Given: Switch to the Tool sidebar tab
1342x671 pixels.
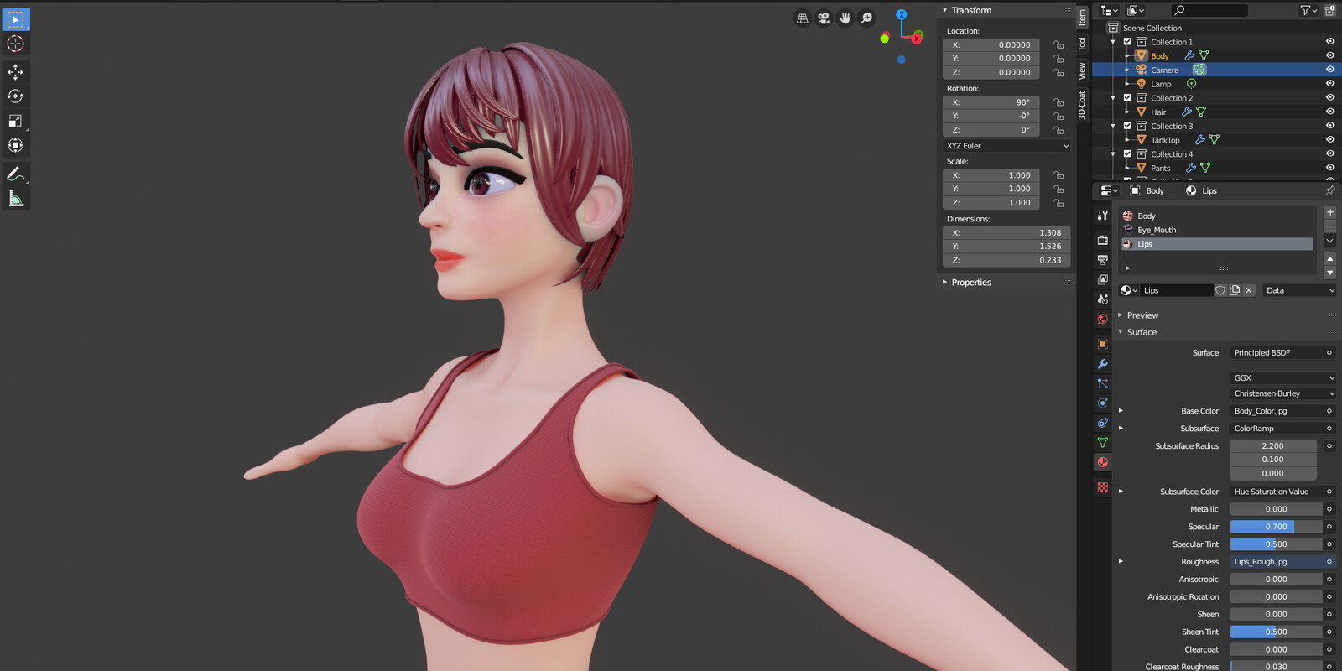Looking at the screenshot, I should point(1082,44).
